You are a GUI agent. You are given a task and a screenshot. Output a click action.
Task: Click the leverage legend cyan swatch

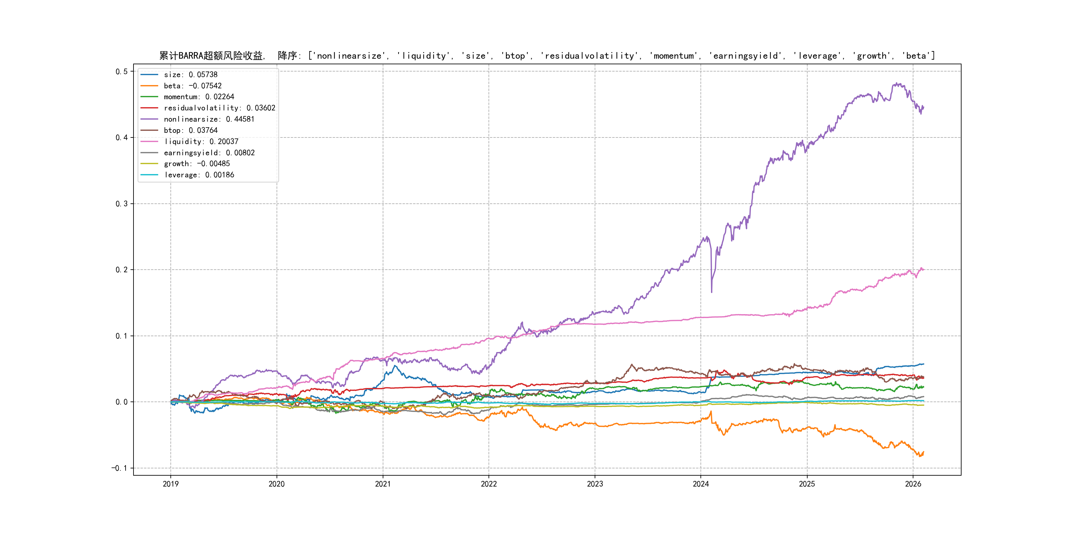(x=149, y=175)
